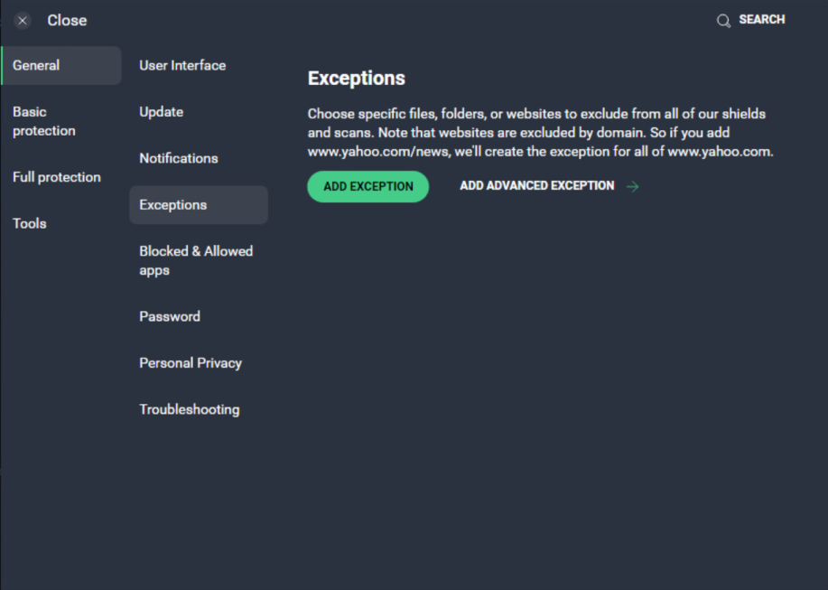Click the SEARCH text label

tap(760, 19)
